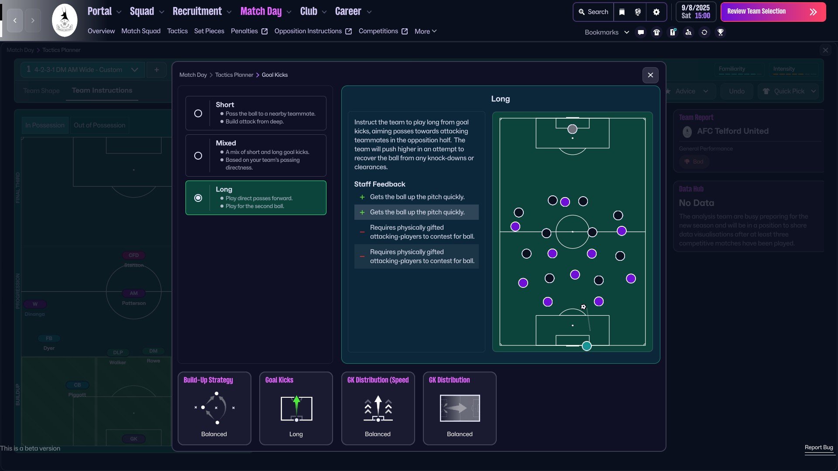Expand the More navigation dropdown
Image resolution: width=838 pixels, height=471 pixels.
(426, 31)
